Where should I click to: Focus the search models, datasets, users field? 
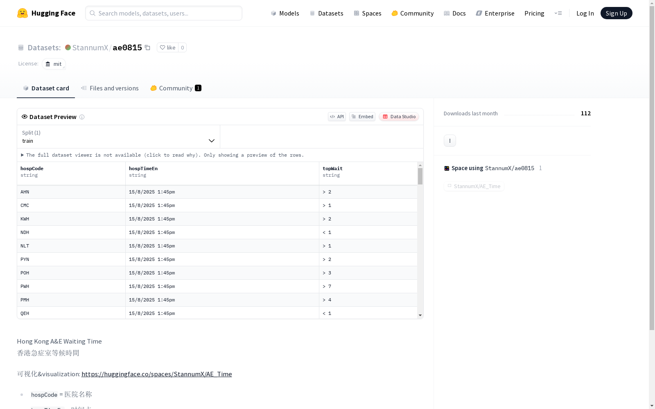pyautogui.click(x=164, y=13)
